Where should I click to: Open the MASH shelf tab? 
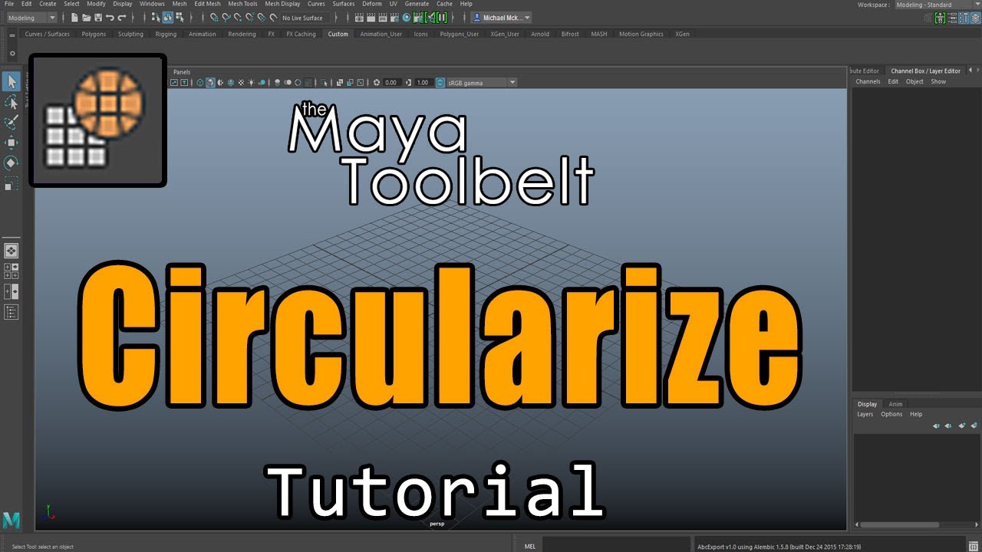coord(599,34)
